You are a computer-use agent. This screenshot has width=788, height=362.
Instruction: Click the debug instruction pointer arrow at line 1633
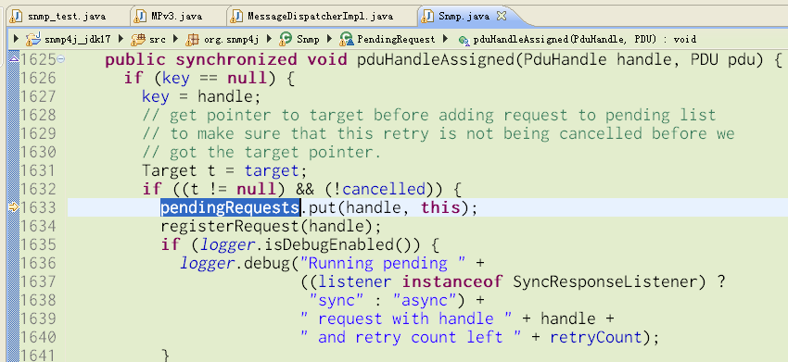point(14,206)
